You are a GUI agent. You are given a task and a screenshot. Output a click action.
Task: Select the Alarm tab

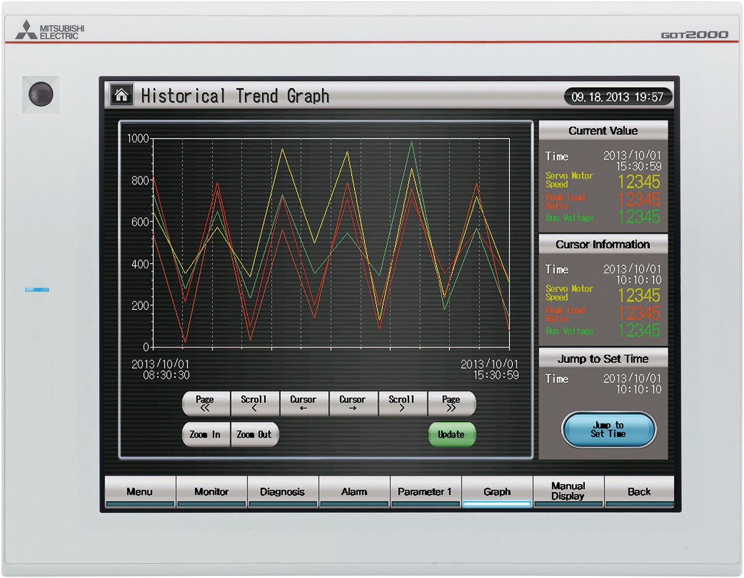[354, 492]
